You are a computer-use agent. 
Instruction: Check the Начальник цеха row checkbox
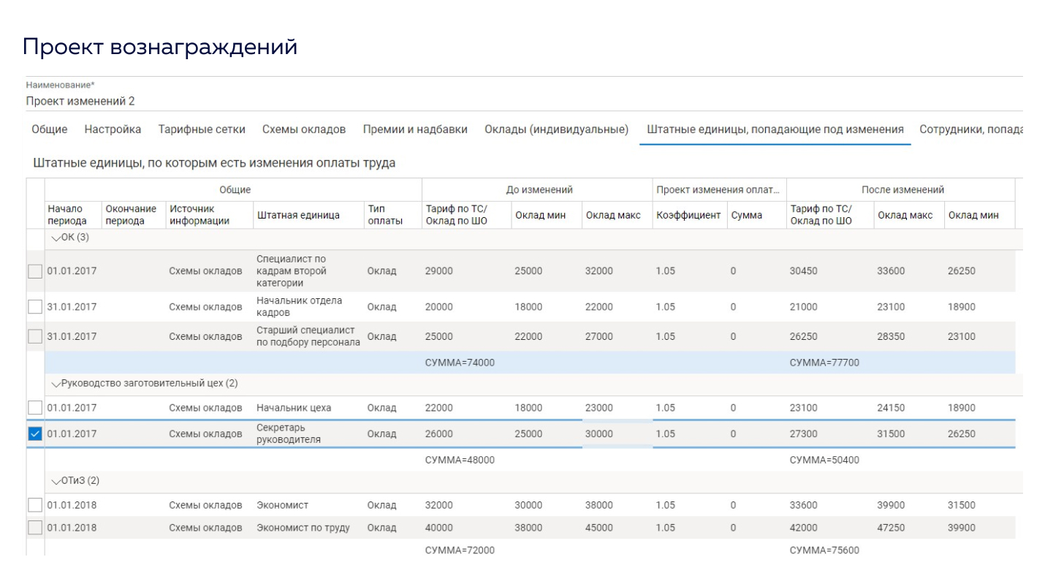pos(35,408)
